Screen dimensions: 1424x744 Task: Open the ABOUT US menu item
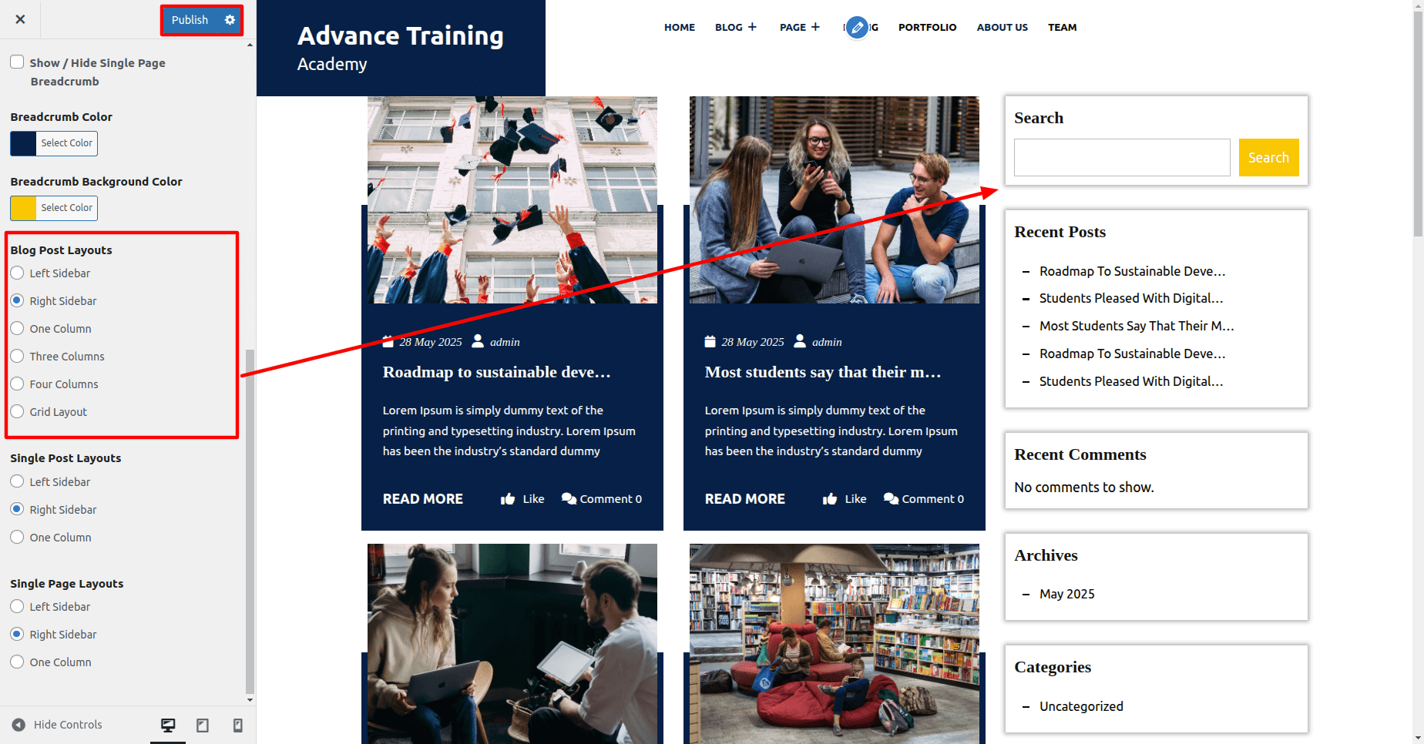[x=1002, y=28]
